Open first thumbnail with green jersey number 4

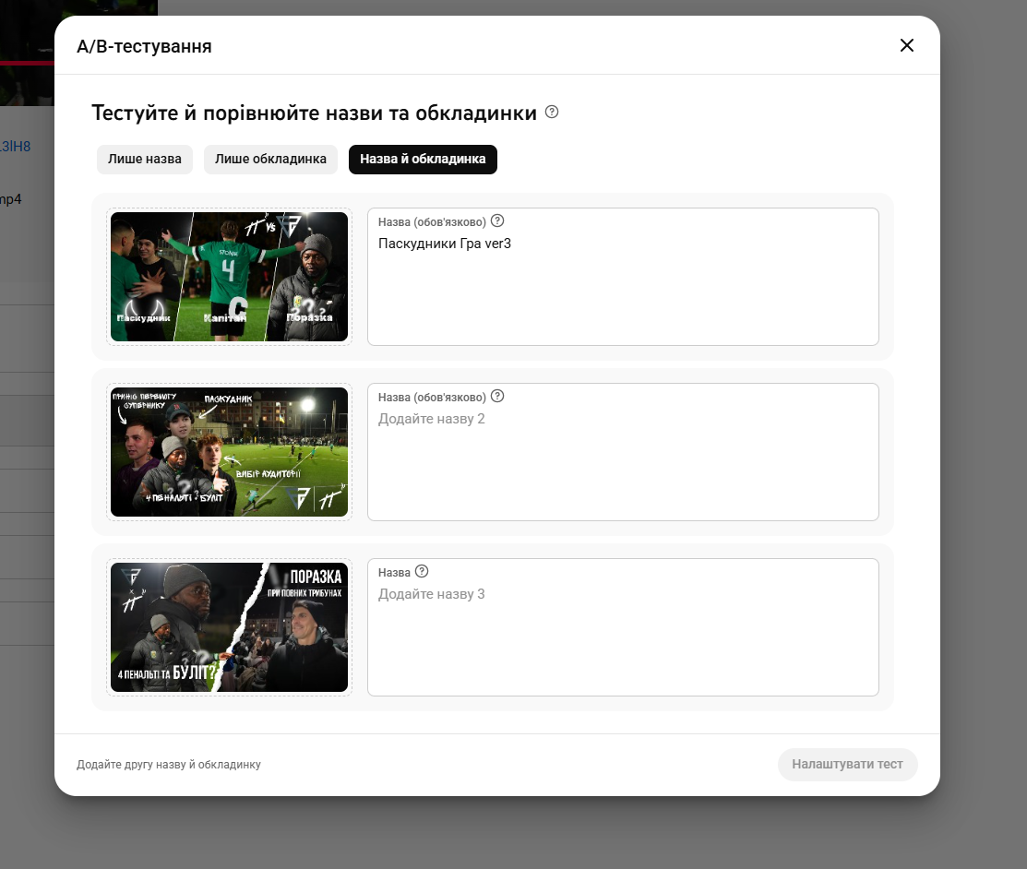click(x=229, y=277)
